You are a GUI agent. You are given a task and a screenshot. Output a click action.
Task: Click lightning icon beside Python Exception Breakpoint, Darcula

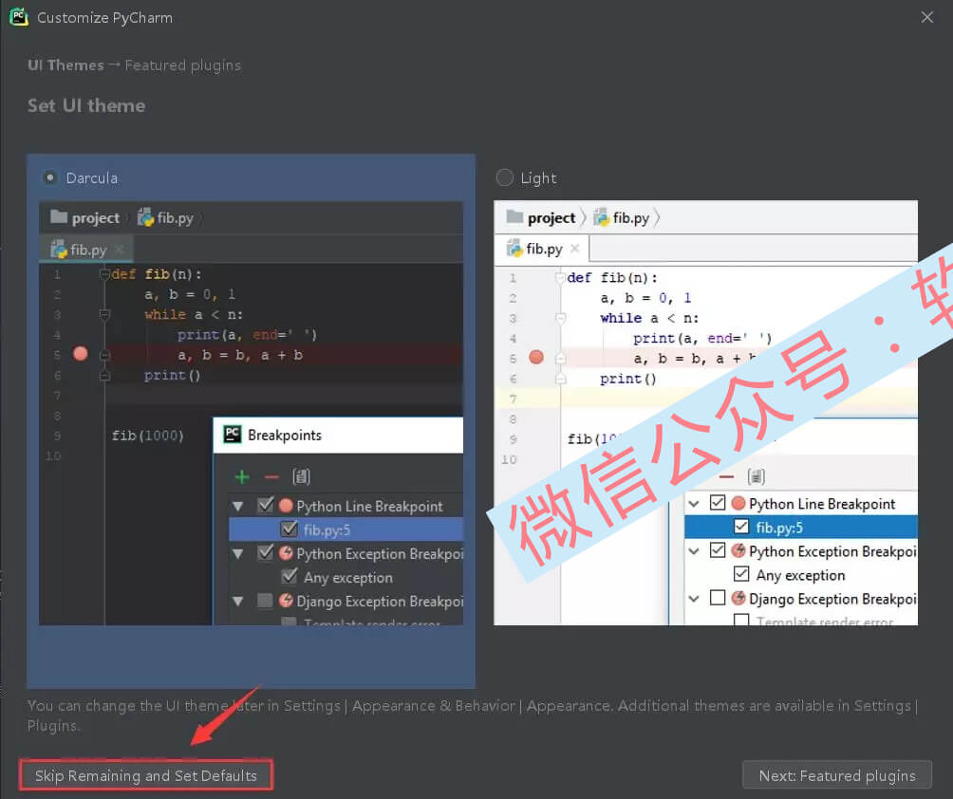click(x=286, y=553)
